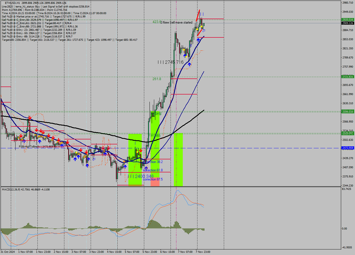Click the green 2599.034 price tag
Viewport: 355px width, 255px height.
(x=348, y=112)
